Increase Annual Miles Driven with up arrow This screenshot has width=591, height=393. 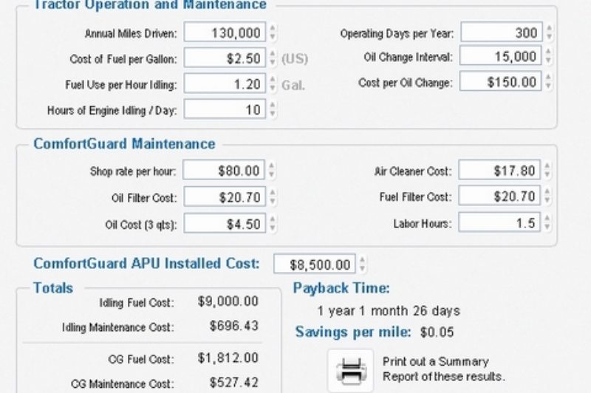click(x=273, y=27)
